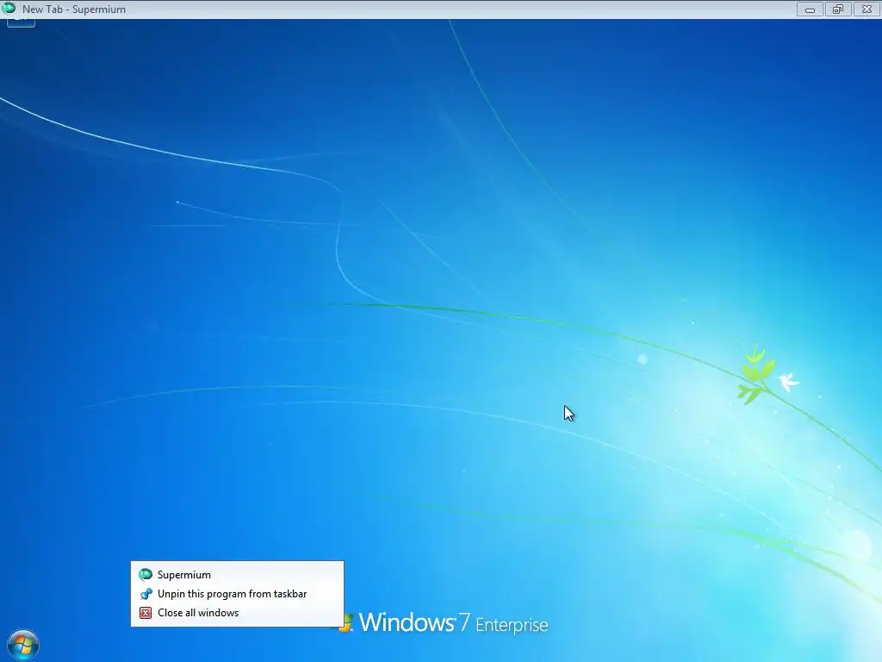
Task: Restore down the Supermium window
Action: [x=838, y=9]
